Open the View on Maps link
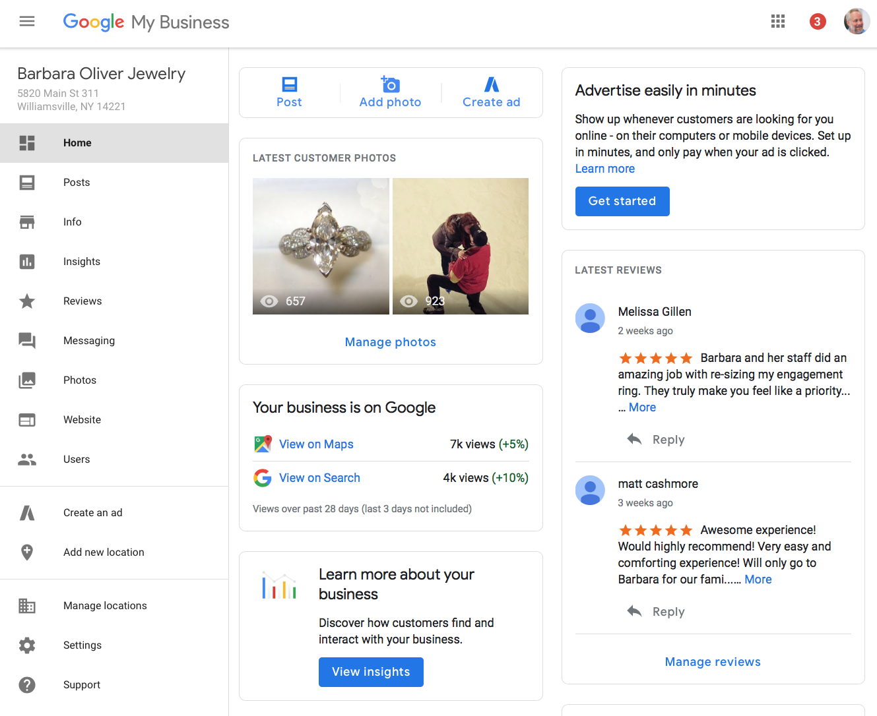Image resolution: width=877 pixels, height=716 pixels. click(x=316, y=444)
